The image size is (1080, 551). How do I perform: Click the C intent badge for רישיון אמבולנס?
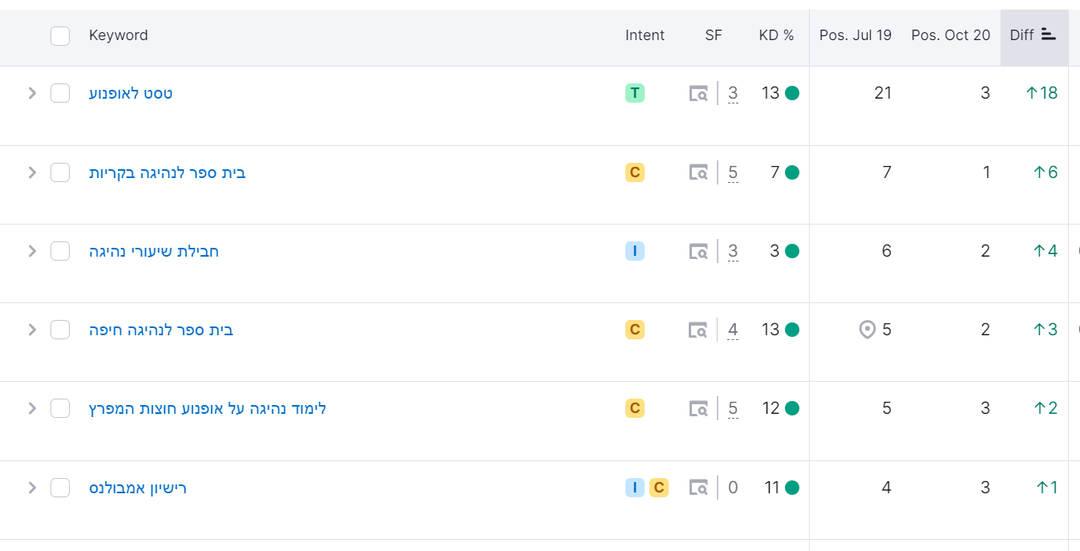(659, 487)
